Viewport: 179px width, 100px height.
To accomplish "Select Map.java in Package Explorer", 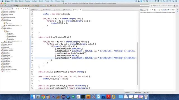I will [11, 38].
